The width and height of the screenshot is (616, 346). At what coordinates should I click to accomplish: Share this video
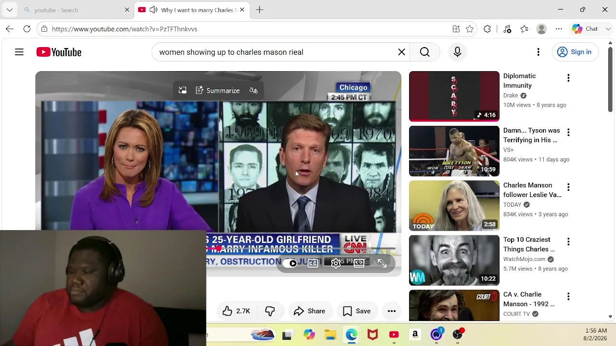coord(309,311)
